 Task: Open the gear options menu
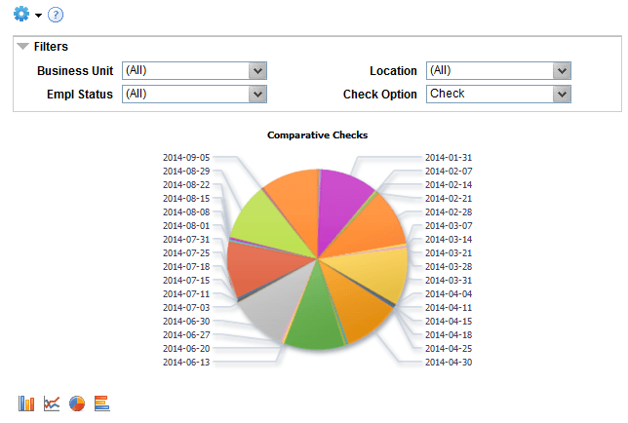point(21,14)
